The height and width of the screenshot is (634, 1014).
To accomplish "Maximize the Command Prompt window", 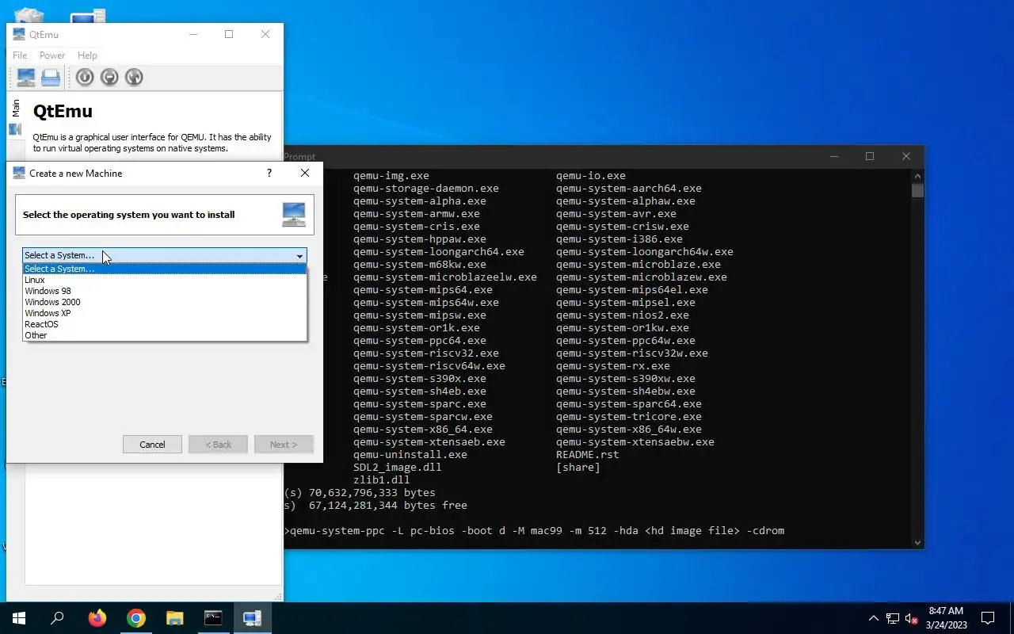I will tap(870, 156).
